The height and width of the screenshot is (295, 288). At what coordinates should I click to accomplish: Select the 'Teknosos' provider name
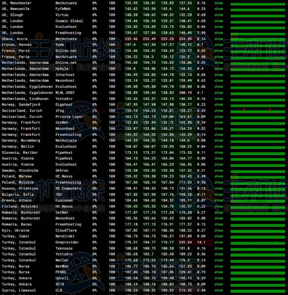tap(64, 248)
